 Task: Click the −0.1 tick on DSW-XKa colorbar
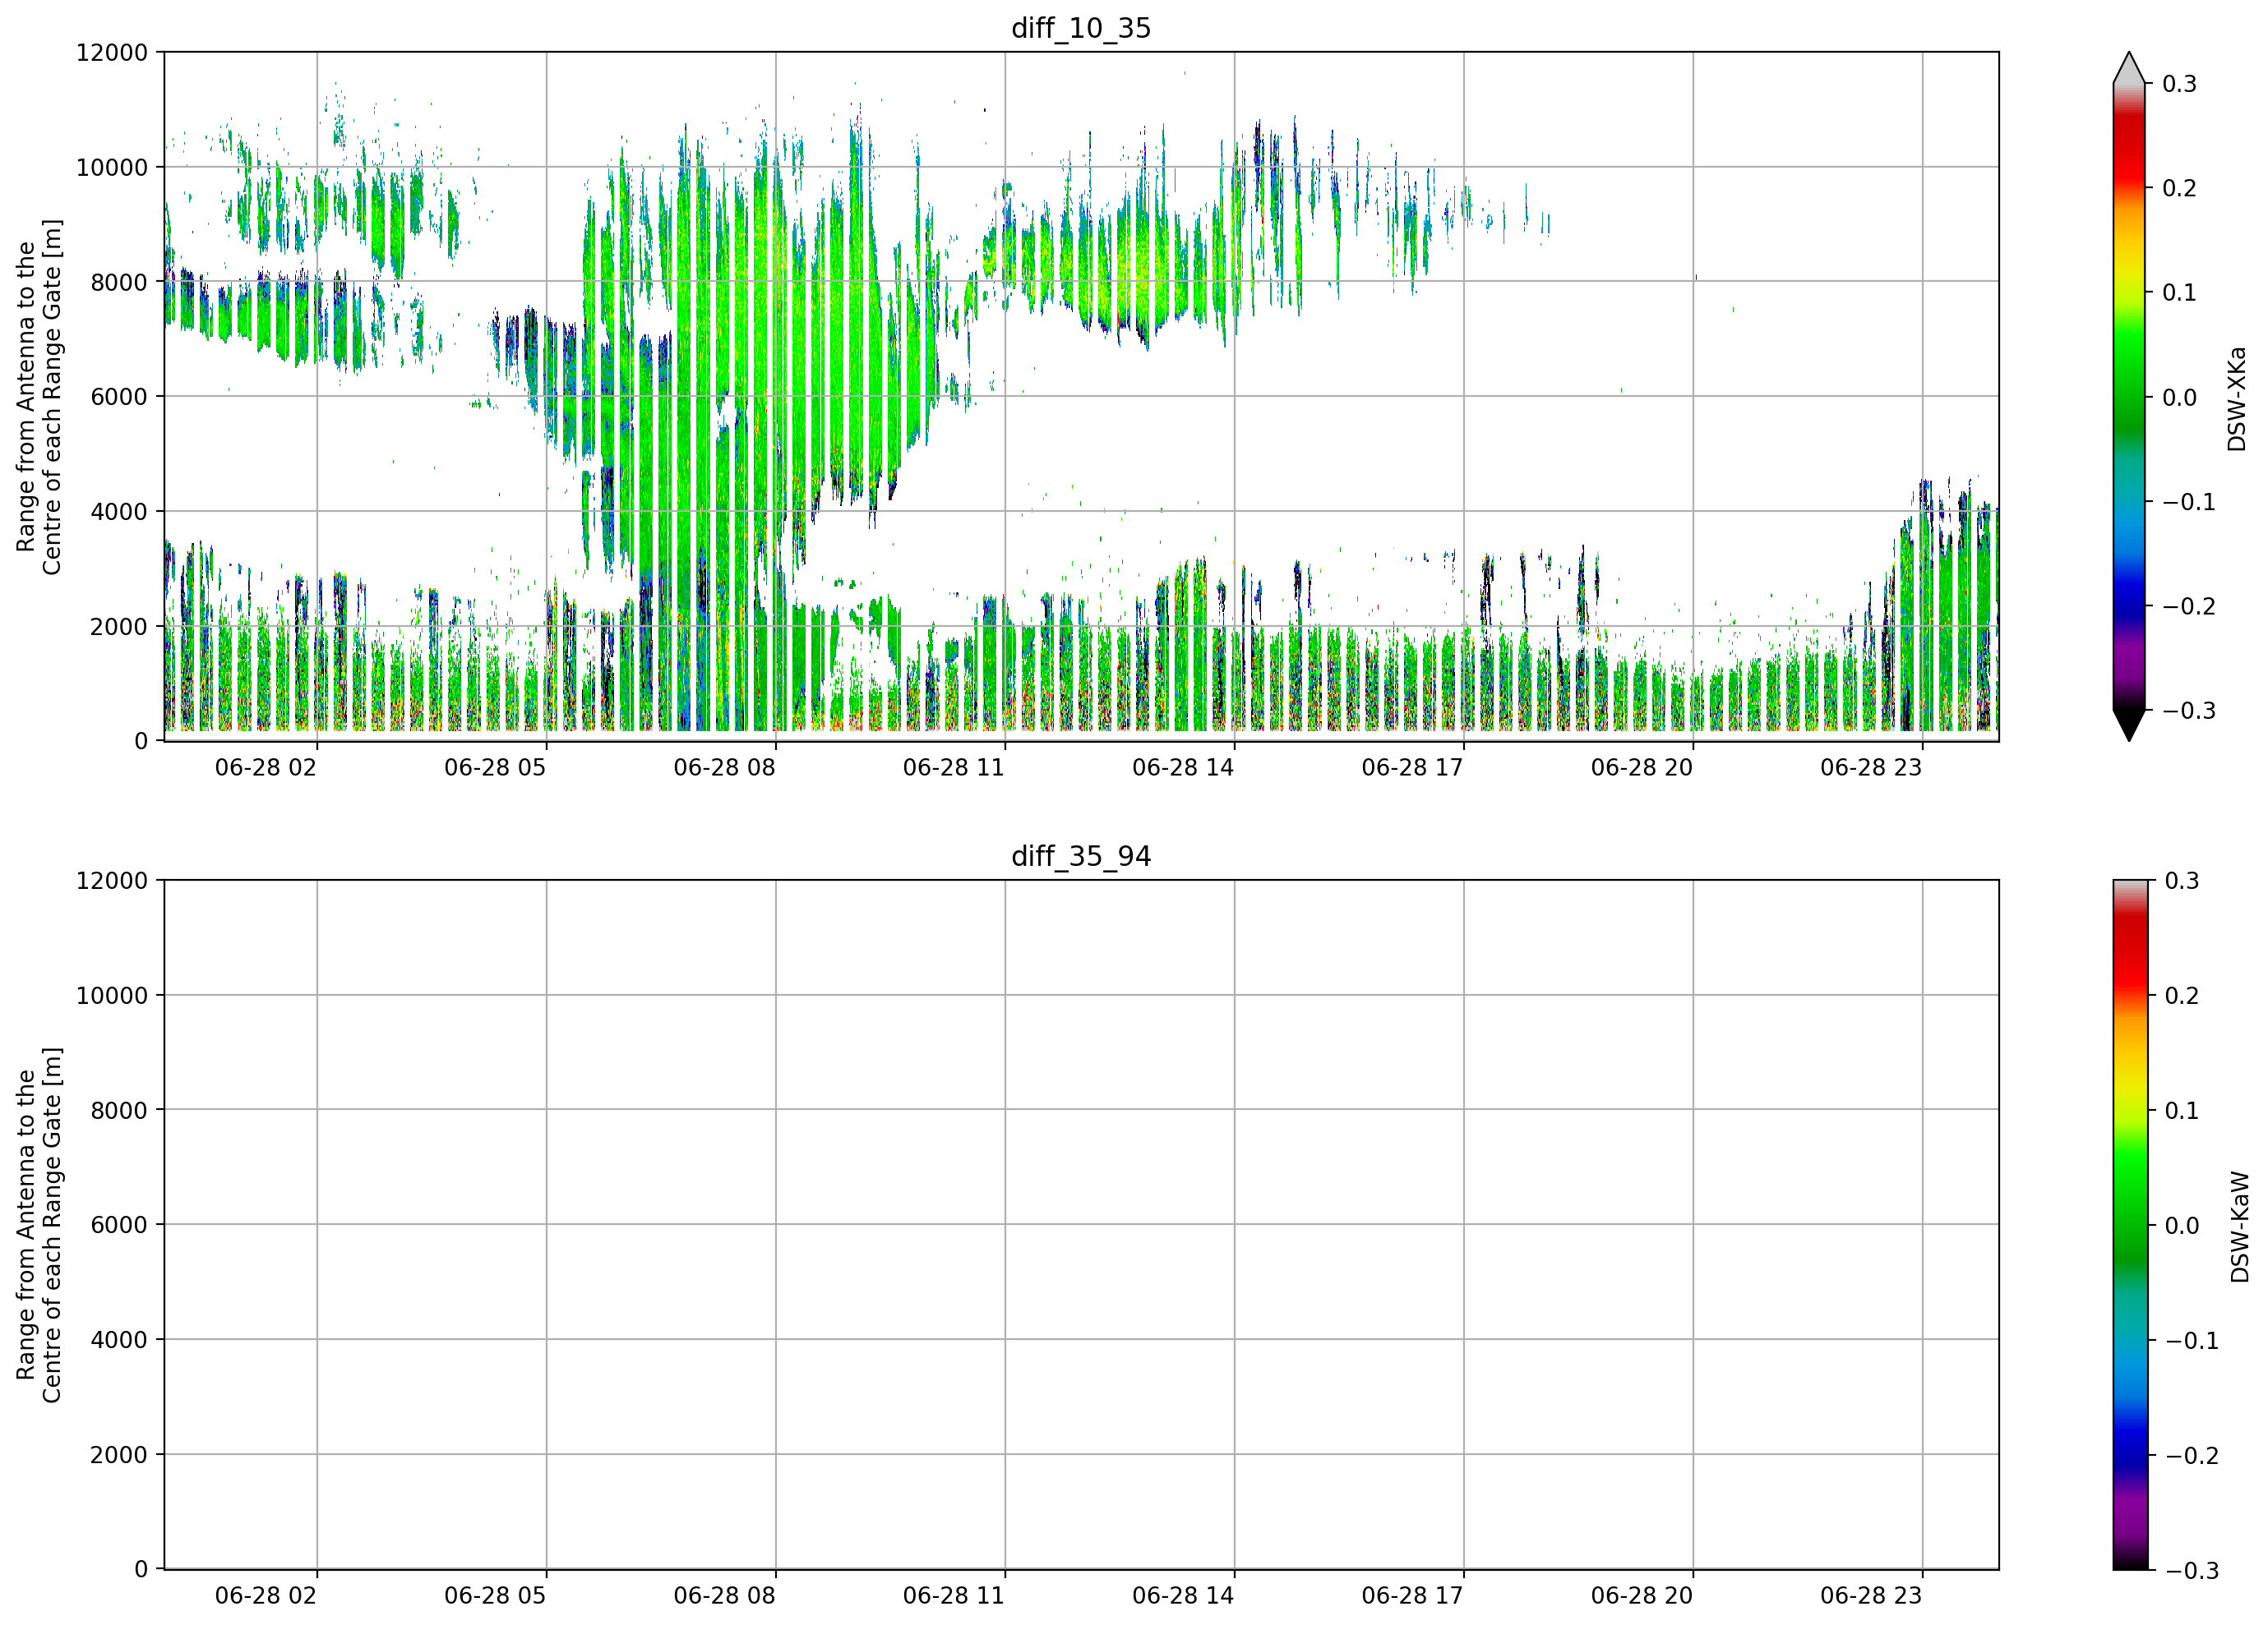(2188, 502)
